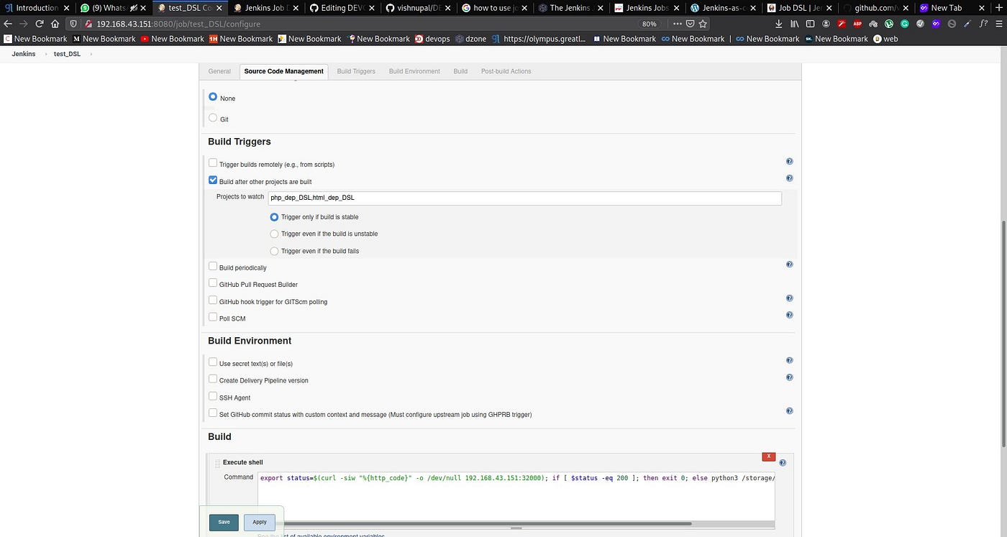Select 'Trigger even if the build fails'
The height and width of the screenshot is (537, 1007).
274,251
